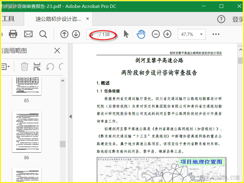Click the Extract pages scissors icon
244x183 pixels.
(37, 66)
